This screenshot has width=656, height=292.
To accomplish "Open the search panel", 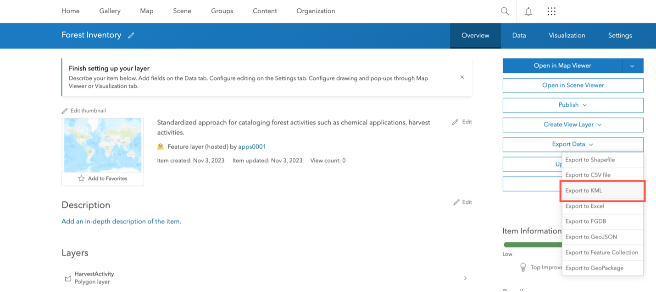I will pos(505,11).
